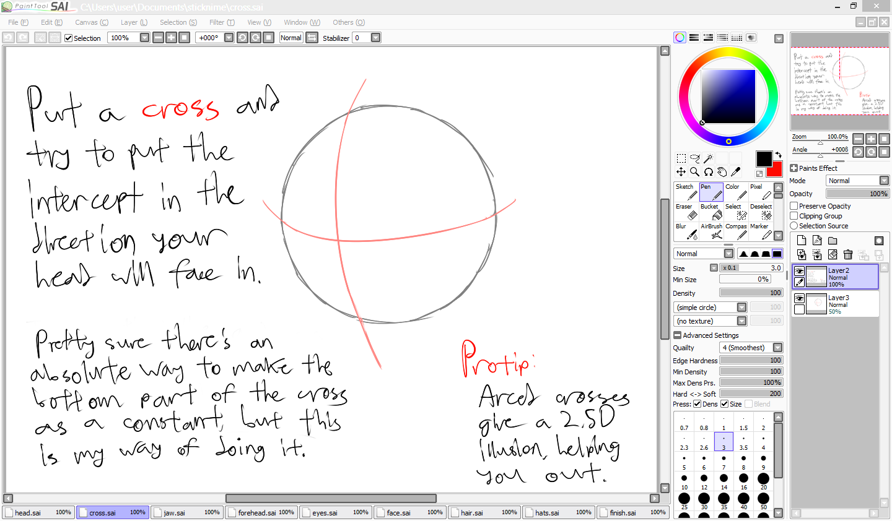Select brush size 20 preset
Viewport: 892px width, 521px height.
coord(763,479)
